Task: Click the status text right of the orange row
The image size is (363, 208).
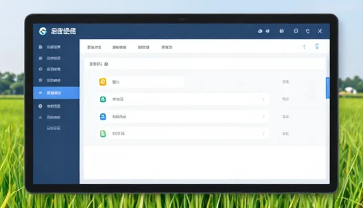Action: pos(285,81)
